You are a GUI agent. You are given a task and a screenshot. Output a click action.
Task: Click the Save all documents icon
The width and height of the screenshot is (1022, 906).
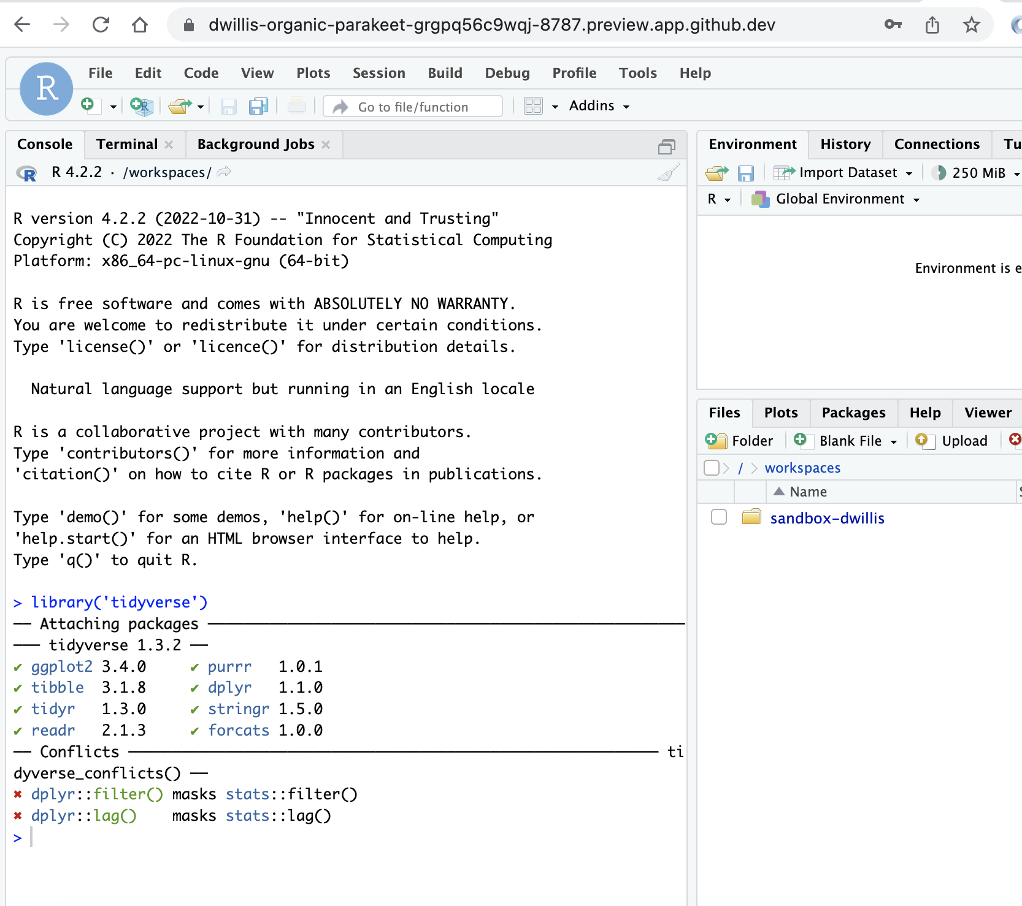tap(259, 107)
